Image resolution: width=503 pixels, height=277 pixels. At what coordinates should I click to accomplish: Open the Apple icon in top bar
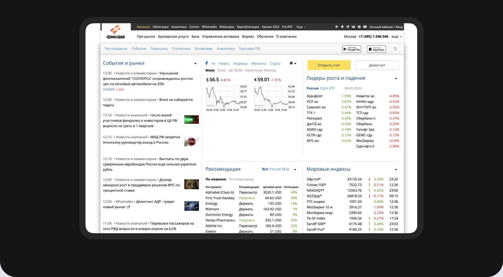342,27
